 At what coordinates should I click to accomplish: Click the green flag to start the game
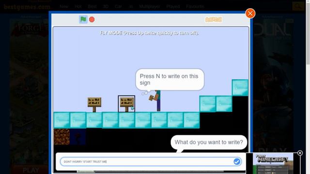coord(83,19)
